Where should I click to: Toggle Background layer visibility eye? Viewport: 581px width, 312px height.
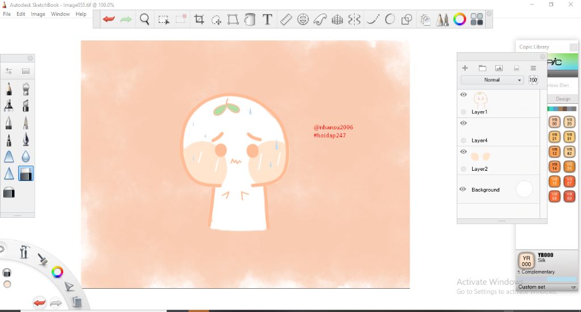coord(462,189)
